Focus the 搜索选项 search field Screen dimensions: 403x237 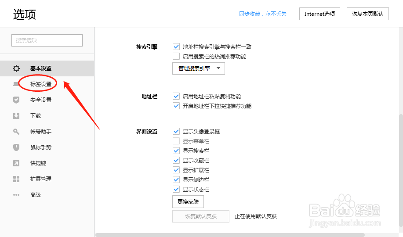[x=47, y=40]
